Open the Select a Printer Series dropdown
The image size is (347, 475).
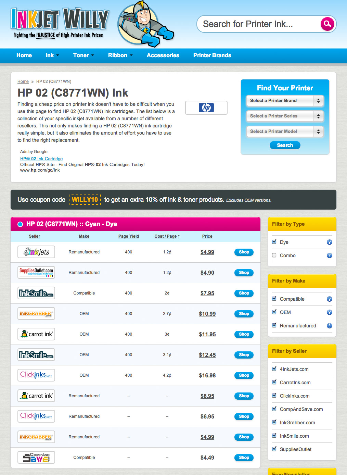pos(285,116)
